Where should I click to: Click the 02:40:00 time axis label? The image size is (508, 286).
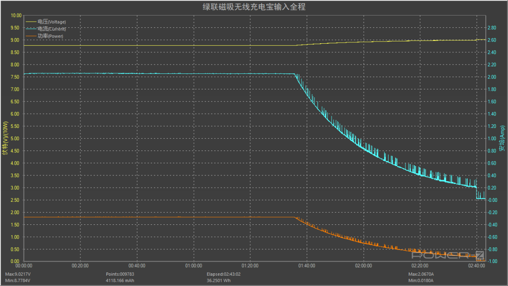476,266
